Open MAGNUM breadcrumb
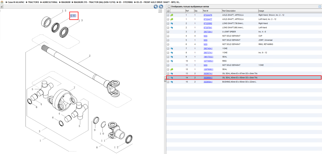The height and width of the screenshot is (154, 322). coord(66,2)
